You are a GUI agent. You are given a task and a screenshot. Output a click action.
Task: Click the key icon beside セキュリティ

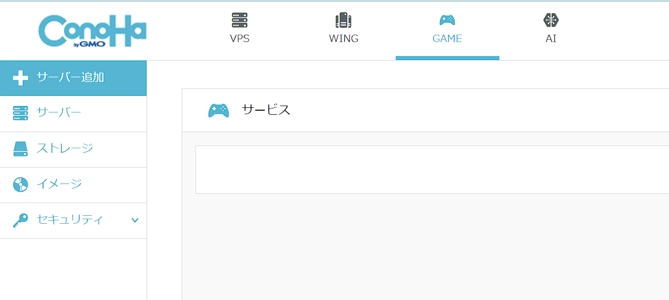tap(21, 220)
